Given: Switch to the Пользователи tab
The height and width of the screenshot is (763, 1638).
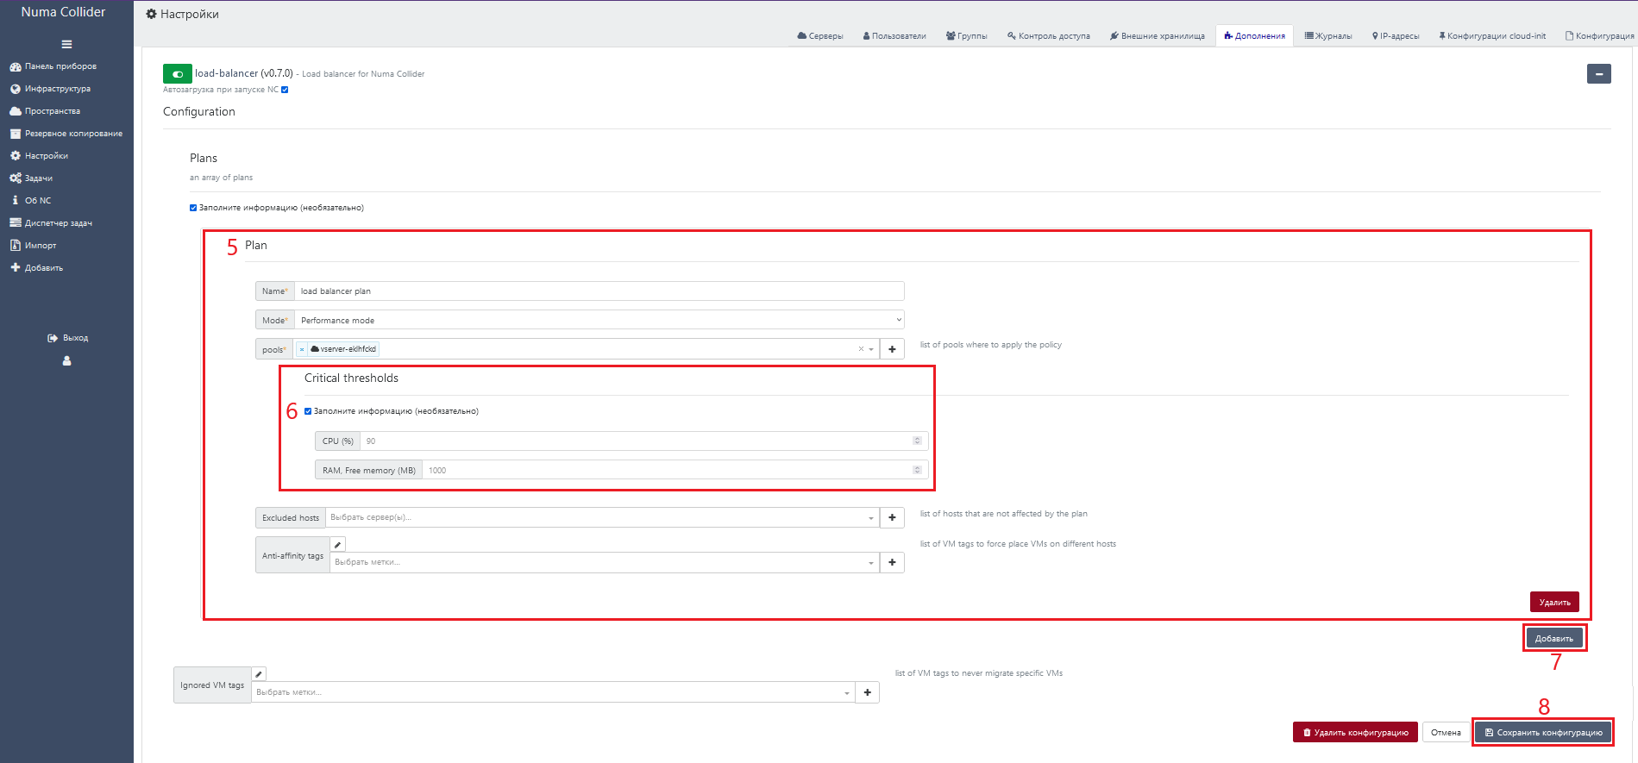Looking at the screenshot, I should click(894, 36).
